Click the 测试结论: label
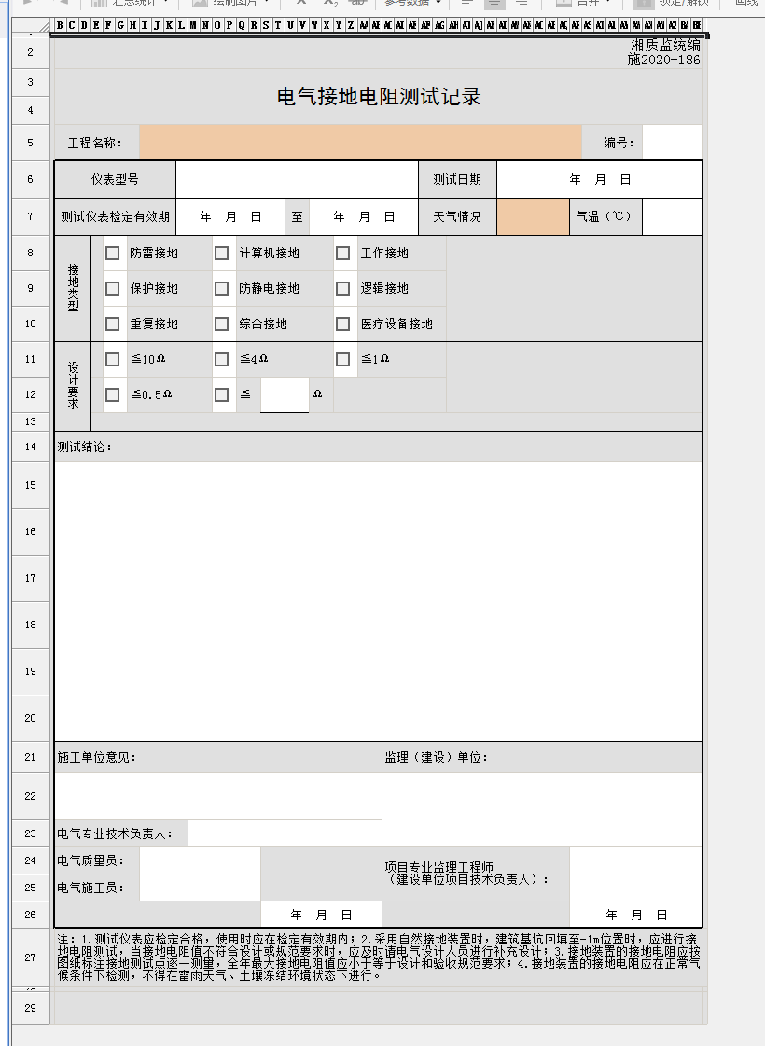Image resolution: width=765 pixels, height=1046 pixels. point(85,447)
